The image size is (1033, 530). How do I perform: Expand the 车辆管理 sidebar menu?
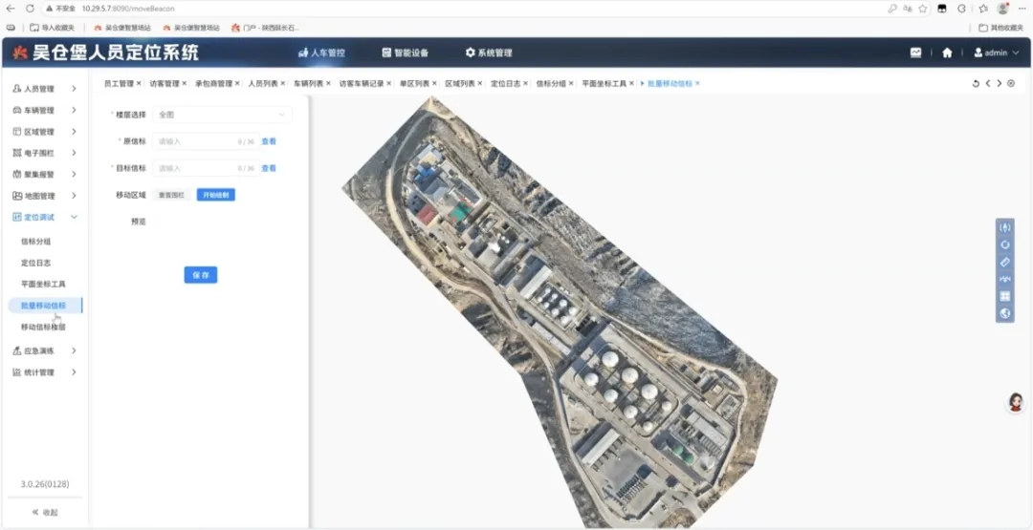tap(45, 111)
